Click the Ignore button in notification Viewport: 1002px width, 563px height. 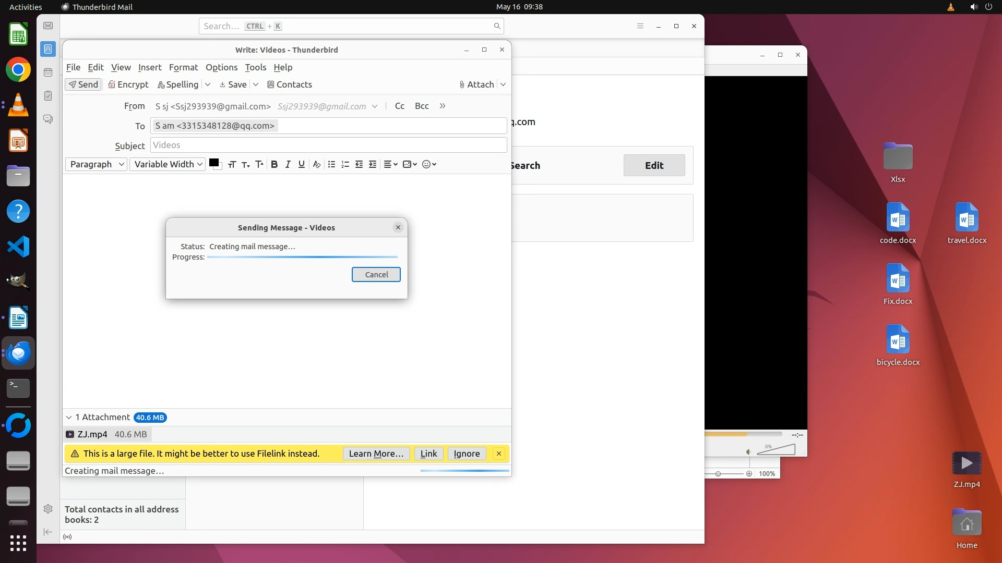[466, 454]
